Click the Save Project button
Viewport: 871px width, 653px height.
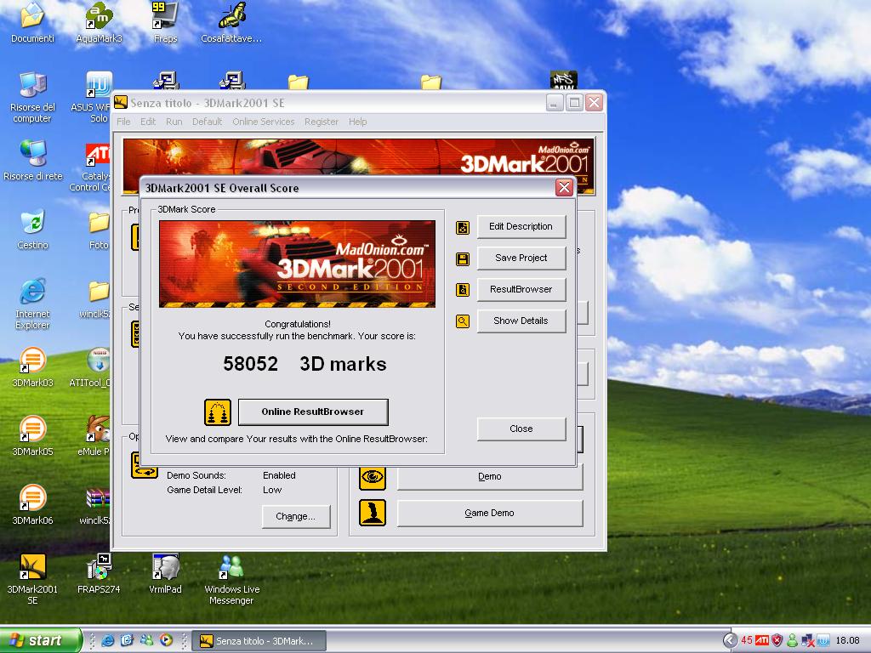coord(521,258)
